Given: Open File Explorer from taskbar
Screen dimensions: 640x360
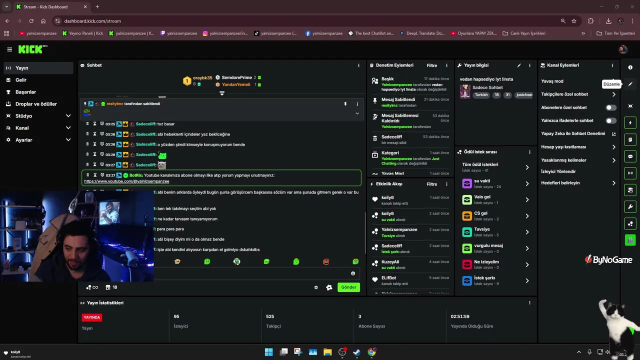Looking at the screenshot, I should pyautogui.click(x=327, y=352).
